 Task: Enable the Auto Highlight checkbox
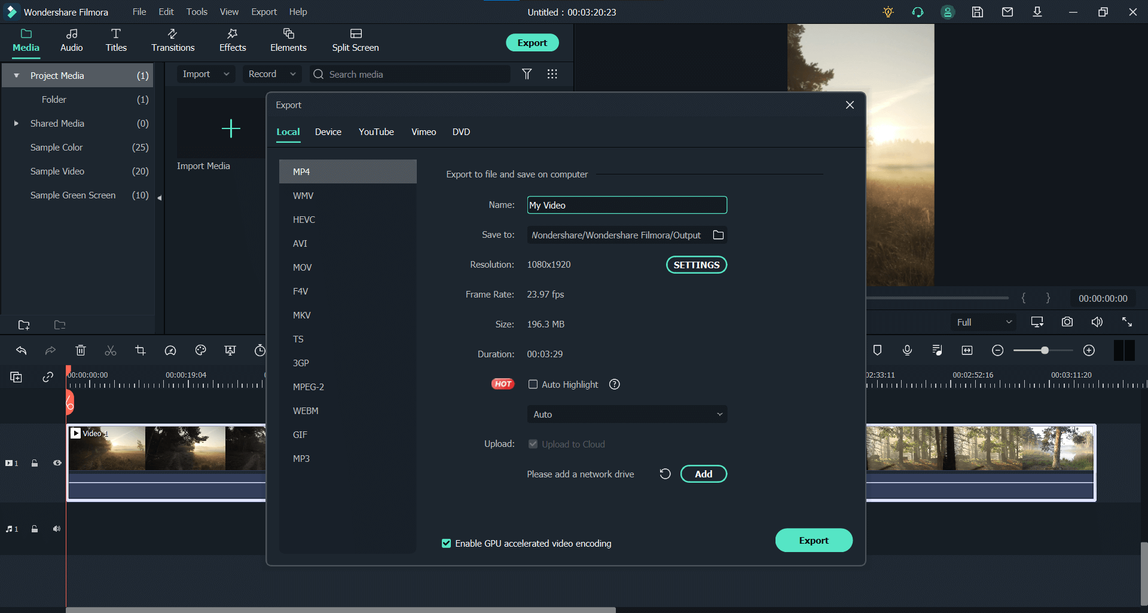click(x=533, y=384)
